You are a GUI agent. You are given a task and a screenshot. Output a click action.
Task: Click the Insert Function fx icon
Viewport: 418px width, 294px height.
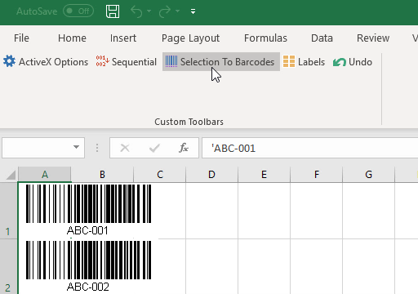[184, 148]
